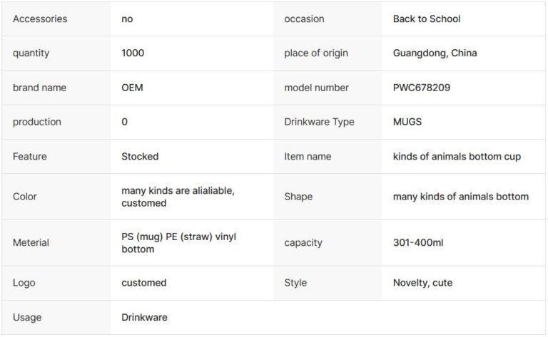Click the 'Novelty, cute' style value
This screenshot has height=337, width=548.
click(x=422, y=283)
